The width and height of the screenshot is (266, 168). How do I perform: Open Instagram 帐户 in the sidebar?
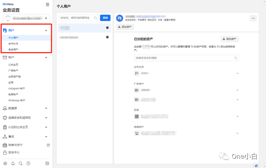tap(17, 88)
